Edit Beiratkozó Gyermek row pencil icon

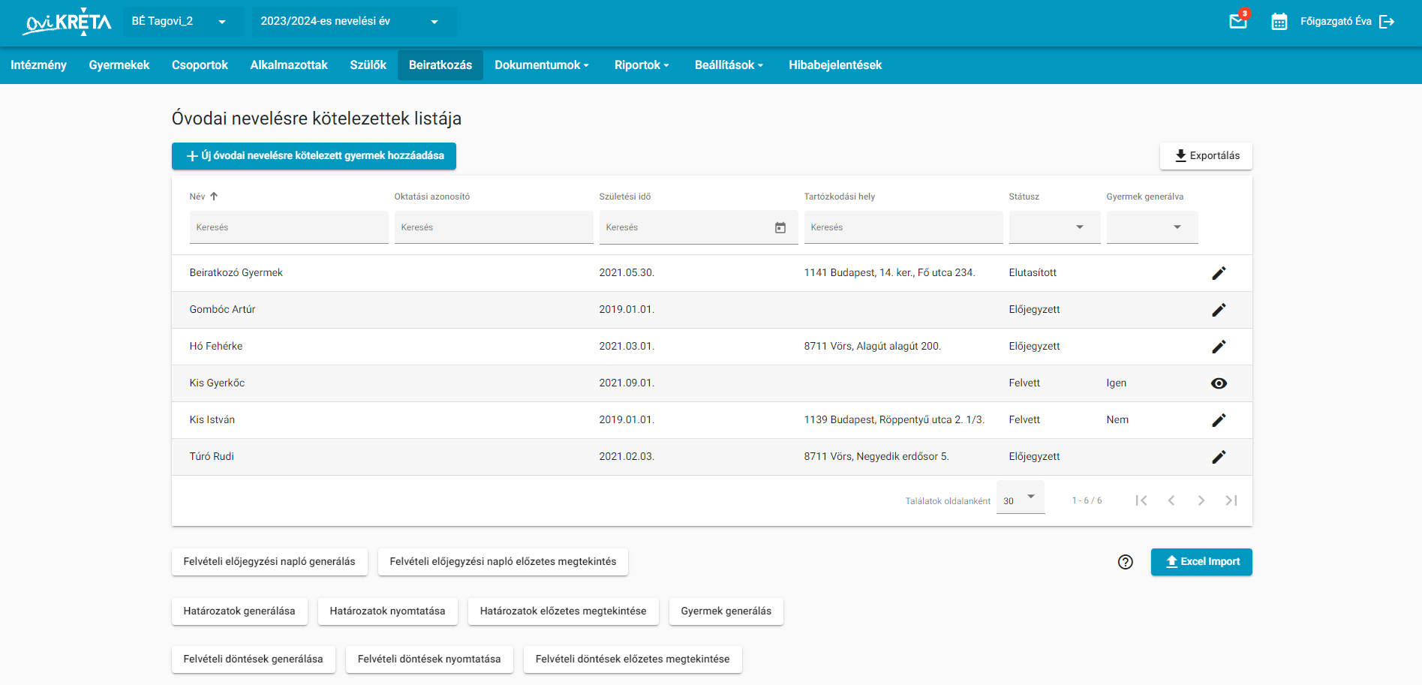pyautogui.click(x=1219, y=273)
